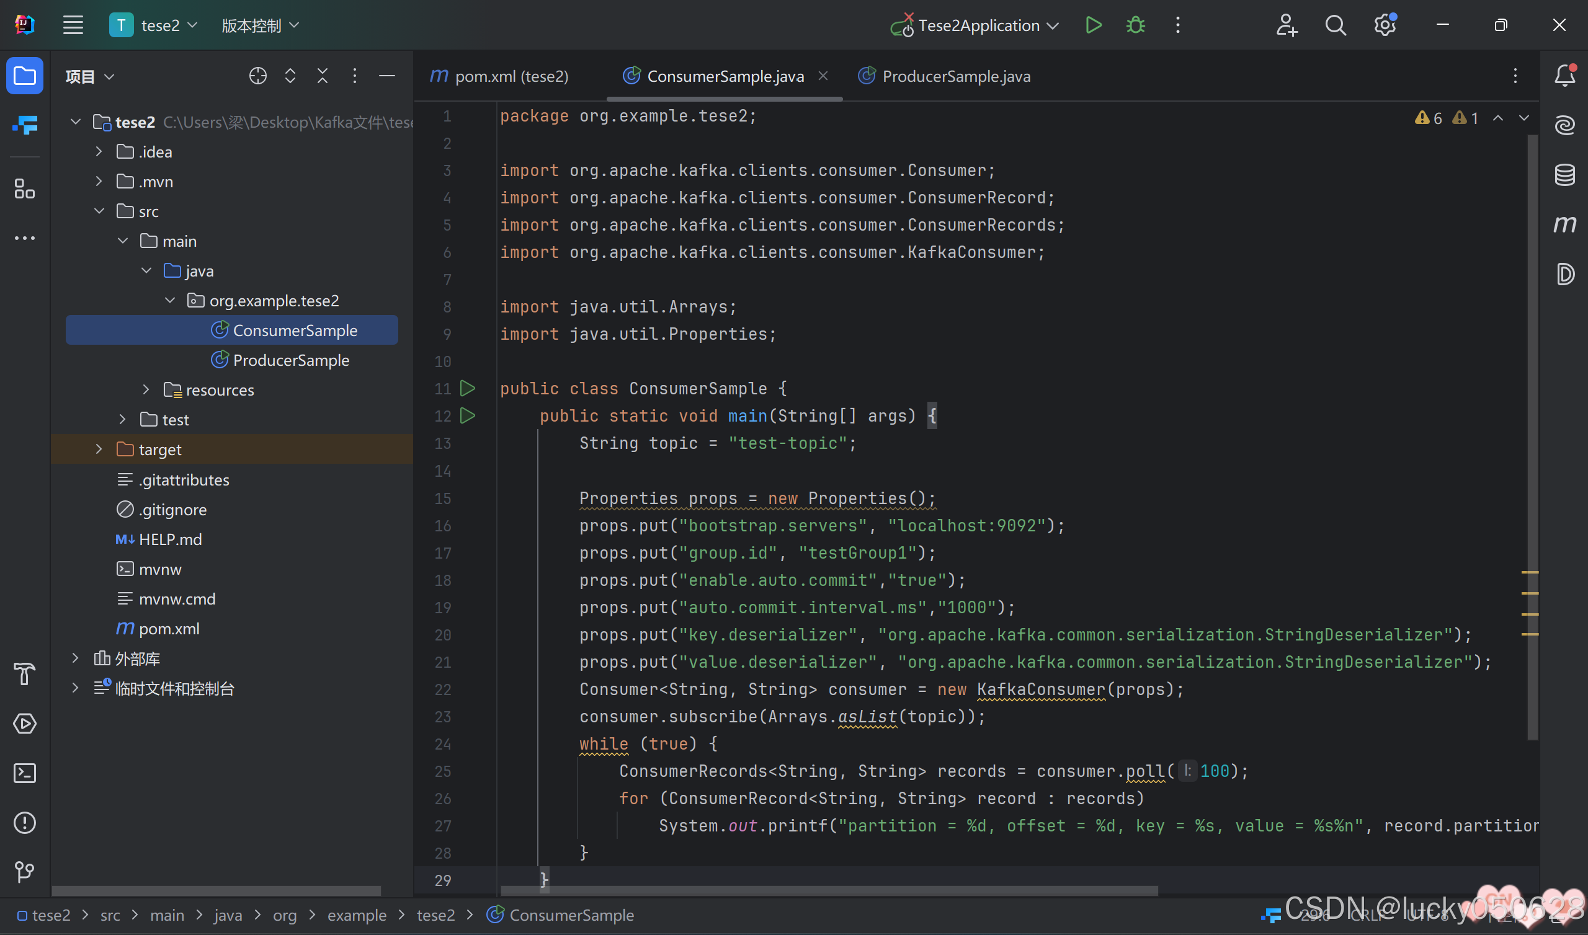Viewport: 1588px width, 935px height.
Task: Toggle the Project tool window folder button
Action: (25, 76)
